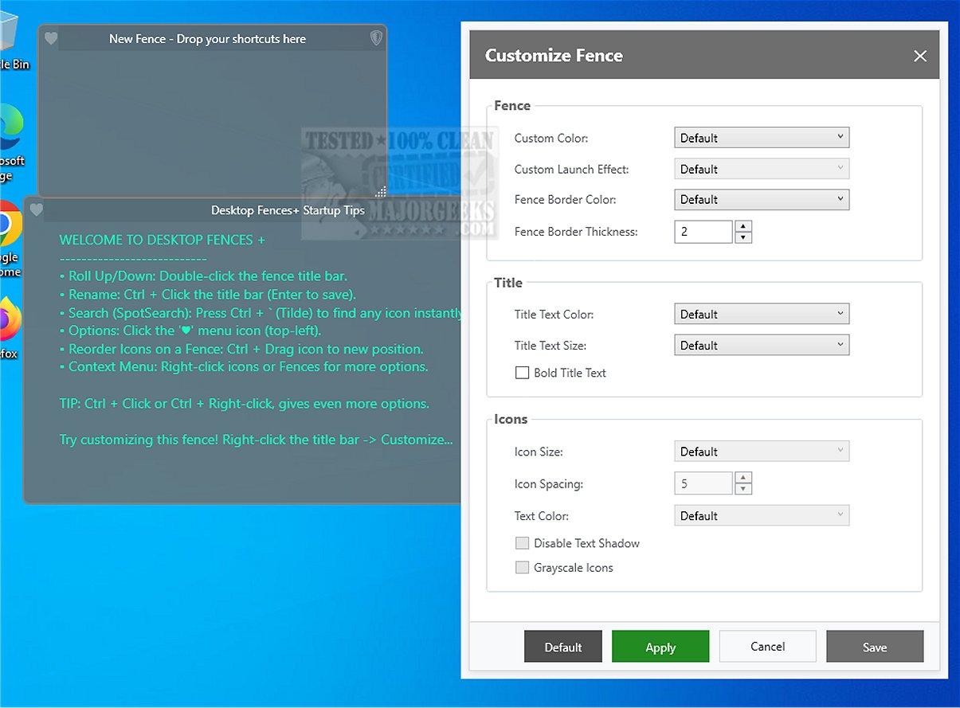Viewport: 960px width, 708px height.
Task: Open Custom Launch Effect dropdown
Action: coord(762,169)
